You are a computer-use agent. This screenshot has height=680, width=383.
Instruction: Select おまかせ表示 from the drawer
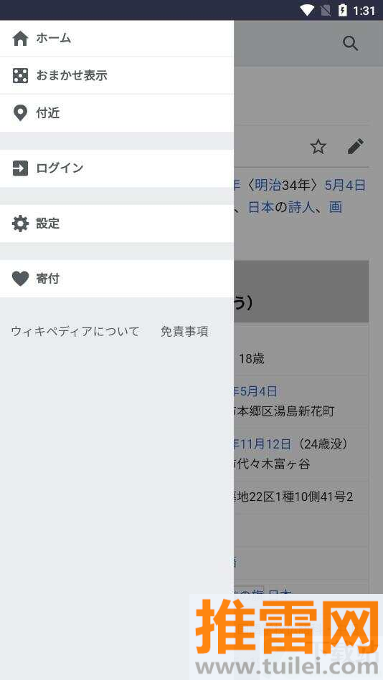coord(117,75)
